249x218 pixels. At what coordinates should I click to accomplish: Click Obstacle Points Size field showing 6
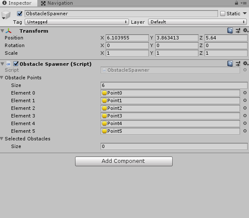click(x=174, y=85)
